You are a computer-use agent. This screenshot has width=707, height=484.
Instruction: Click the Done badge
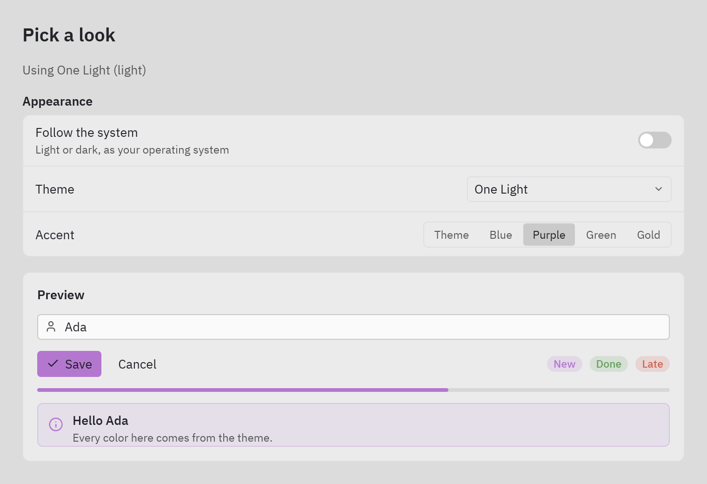tap(608, 364)
